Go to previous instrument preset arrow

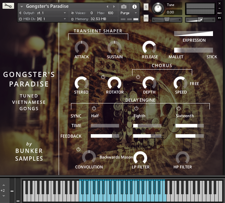tap(107, 7)
